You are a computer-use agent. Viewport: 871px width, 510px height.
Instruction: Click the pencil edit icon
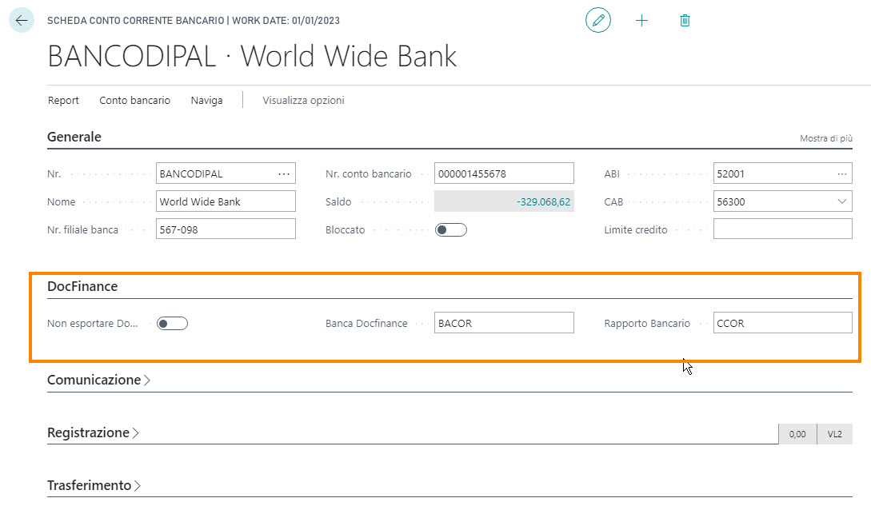[x=597, y=20]
